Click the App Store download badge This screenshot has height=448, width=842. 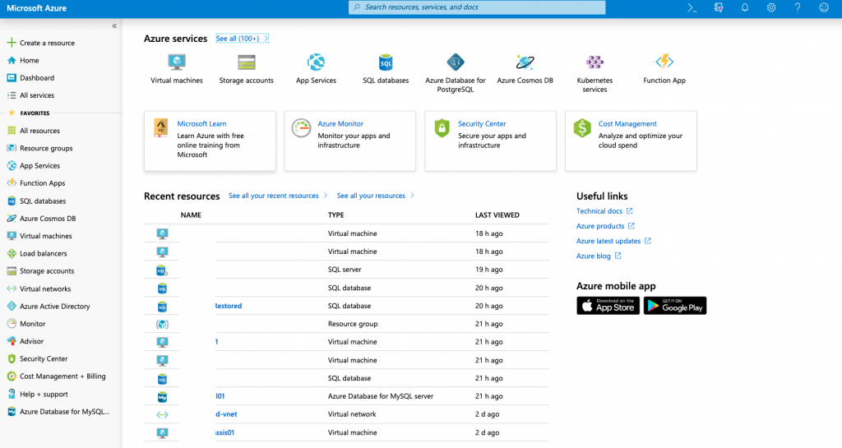(x=608, y=306)
